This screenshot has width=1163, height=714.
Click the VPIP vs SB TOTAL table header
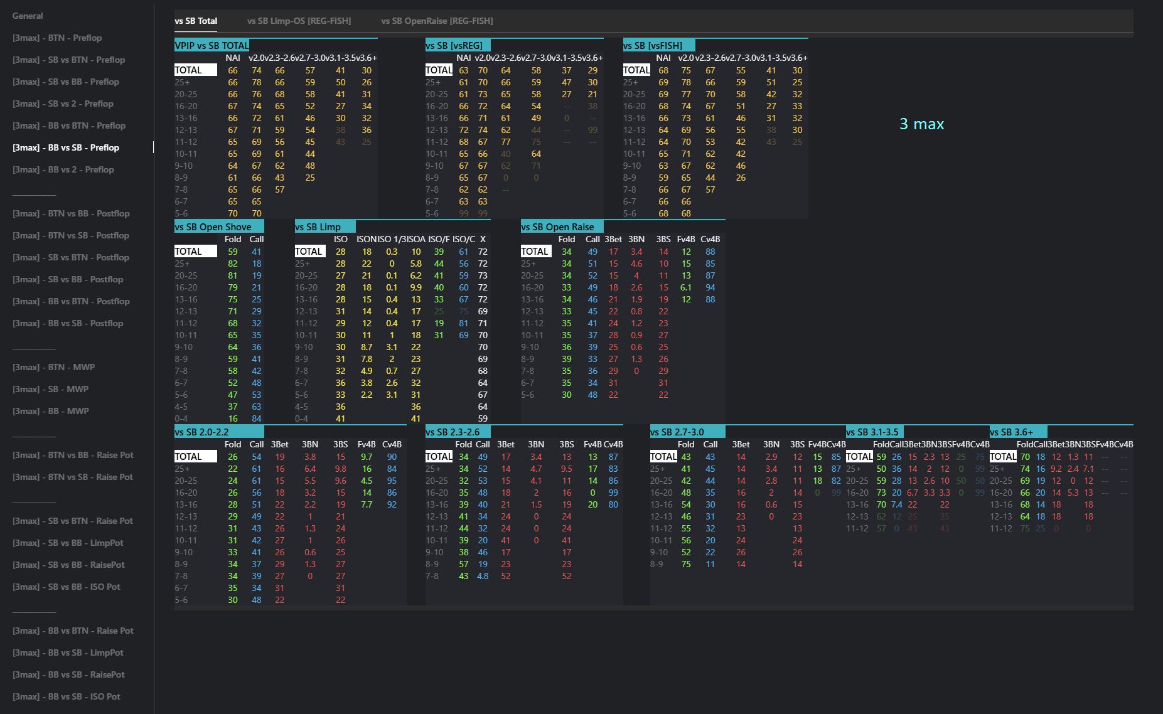click(x=212, y=45)
